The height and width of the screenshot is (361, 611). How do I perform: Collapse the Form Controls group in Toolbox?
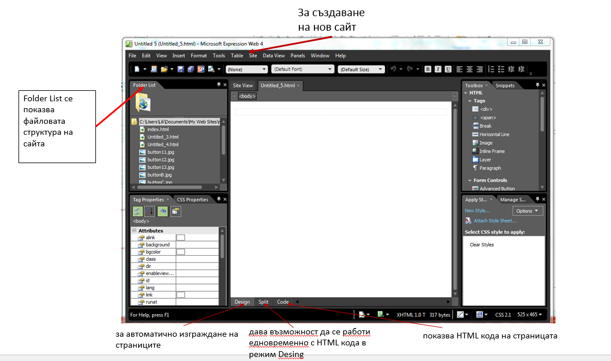[x=470, y=180]
